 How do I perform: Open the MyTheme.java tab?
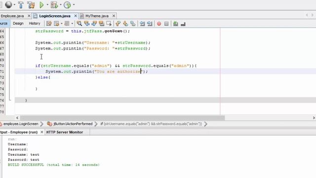[97, 16]
